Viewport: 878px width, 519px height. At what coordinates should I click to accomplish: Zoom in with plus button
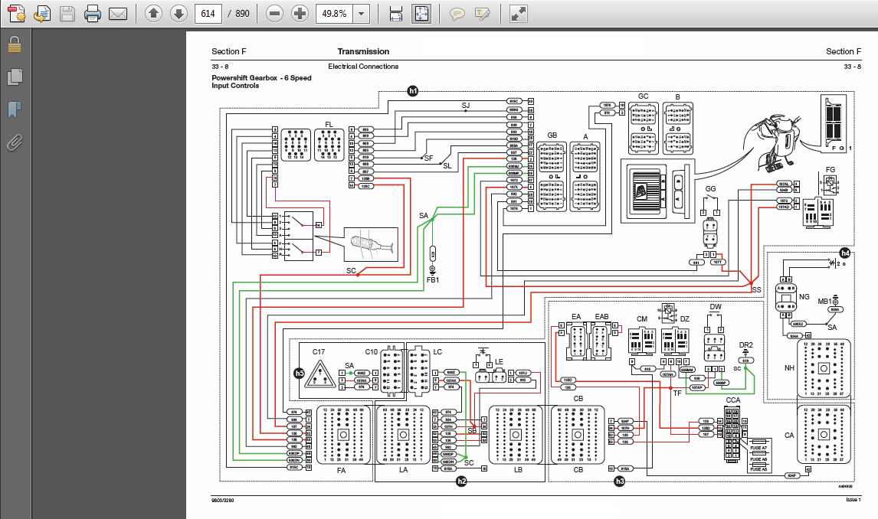click(x=300, y=14)
